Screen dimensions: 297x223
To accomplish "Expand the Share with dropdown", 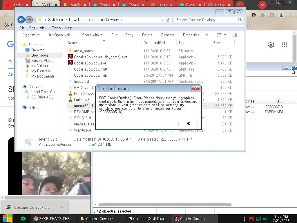I will (92, 35).
